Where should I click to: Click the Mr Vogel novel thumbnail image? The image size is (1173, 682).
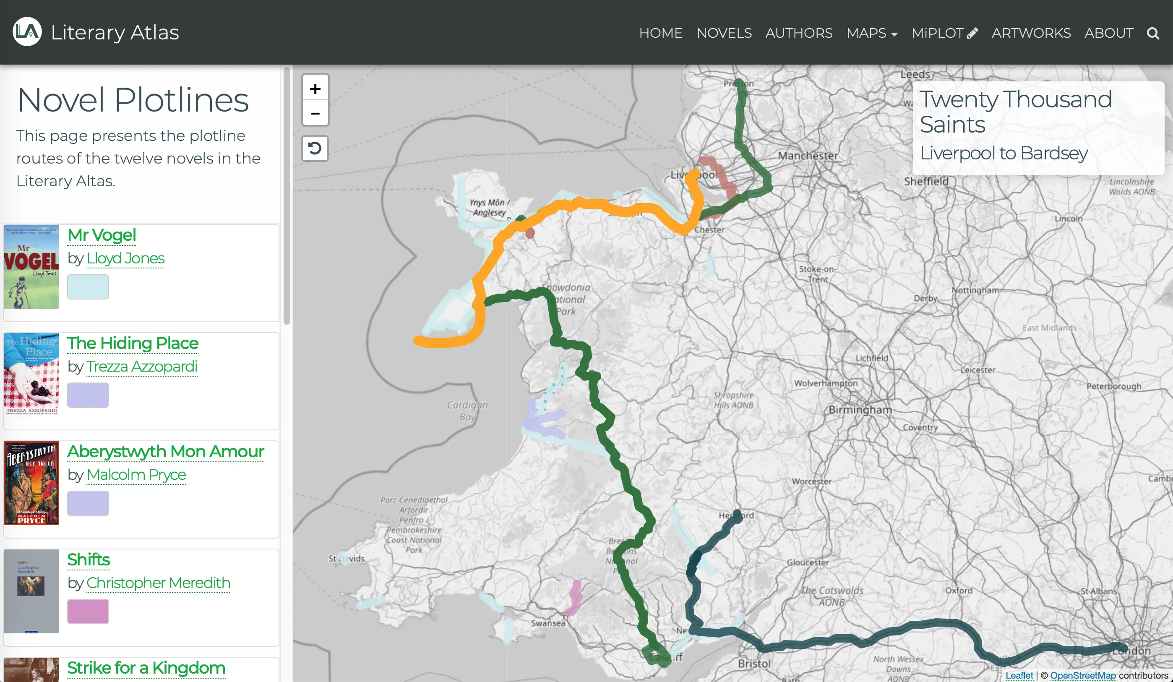[31, 267]
